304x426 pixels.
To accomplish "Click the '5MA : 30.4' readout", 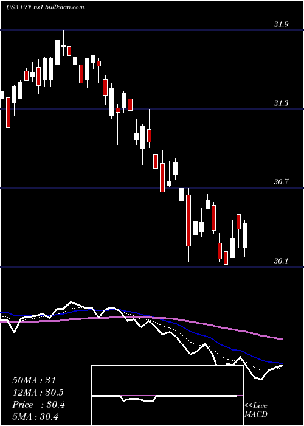I will 35,417.
